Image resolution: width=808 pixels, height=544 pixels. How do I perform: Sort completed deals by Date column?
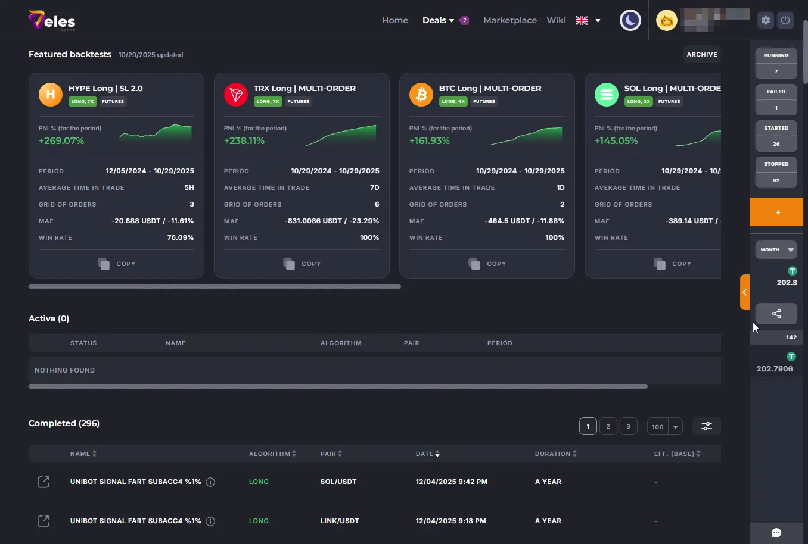pyautogui.click(x=428, y=454)
